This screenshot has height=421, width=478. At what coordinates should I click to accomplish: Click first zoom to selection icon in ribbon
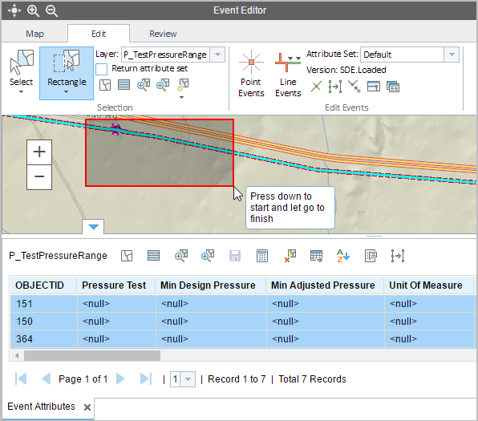(x=144, y=85)
